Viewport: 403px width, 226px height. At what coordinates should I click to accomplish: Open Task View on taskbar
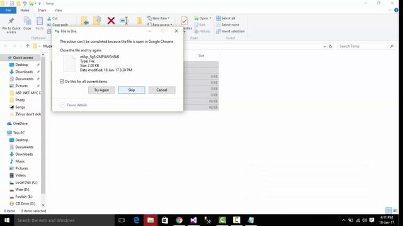(x=122, y=220)
